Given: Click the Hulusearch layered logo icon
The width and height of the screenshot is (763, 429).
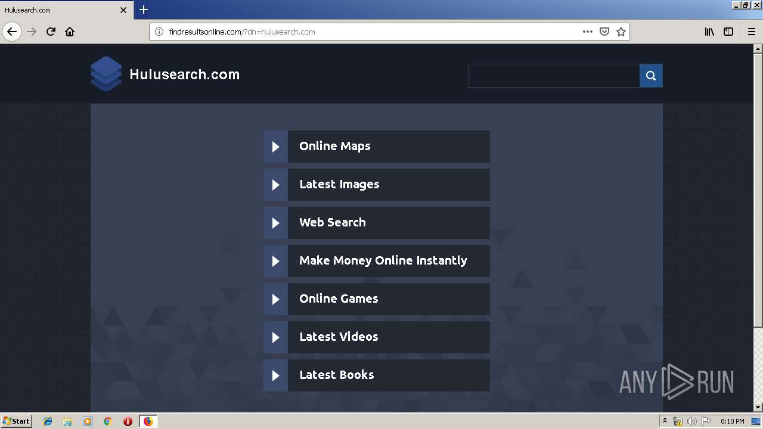Looking at the screenshot, I should tap(106, 74).
